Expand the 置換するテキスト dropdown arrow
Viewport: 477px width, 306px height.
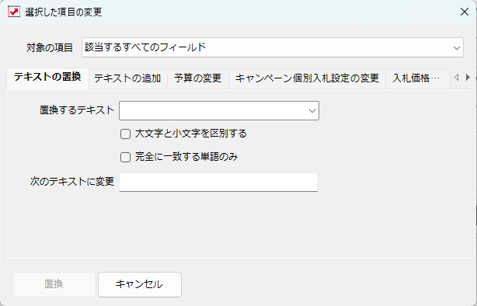click(312, 111)
